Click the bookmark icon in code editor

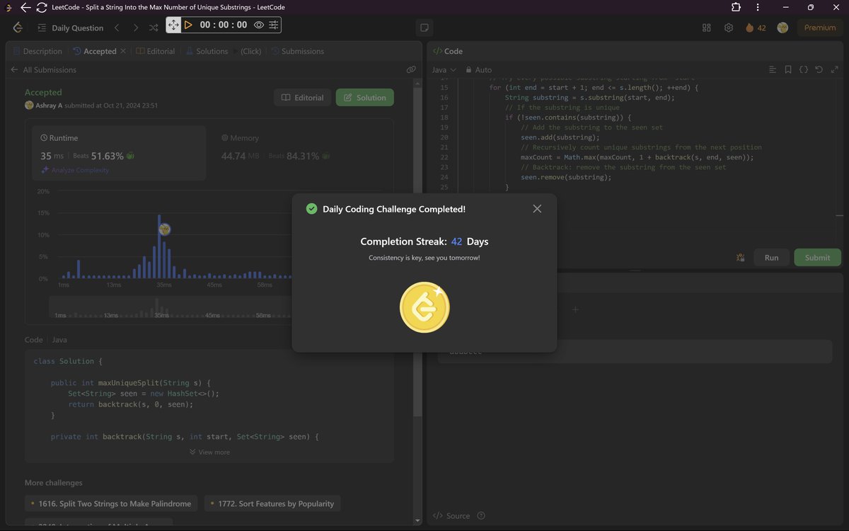pyautogui.click(x=788, y=69)
